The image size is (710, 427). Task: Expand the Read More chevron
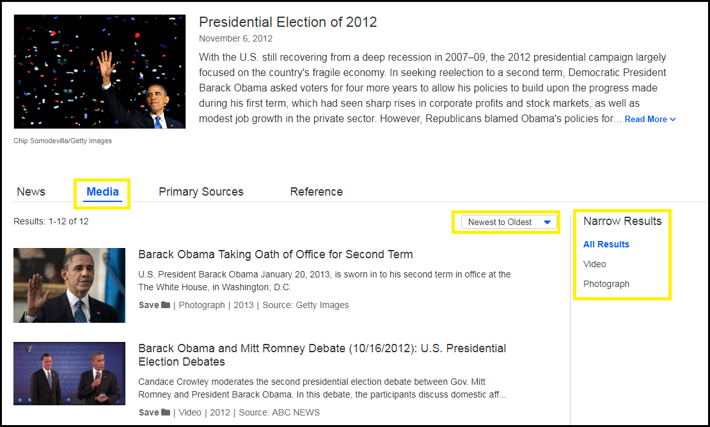point(672,120)
